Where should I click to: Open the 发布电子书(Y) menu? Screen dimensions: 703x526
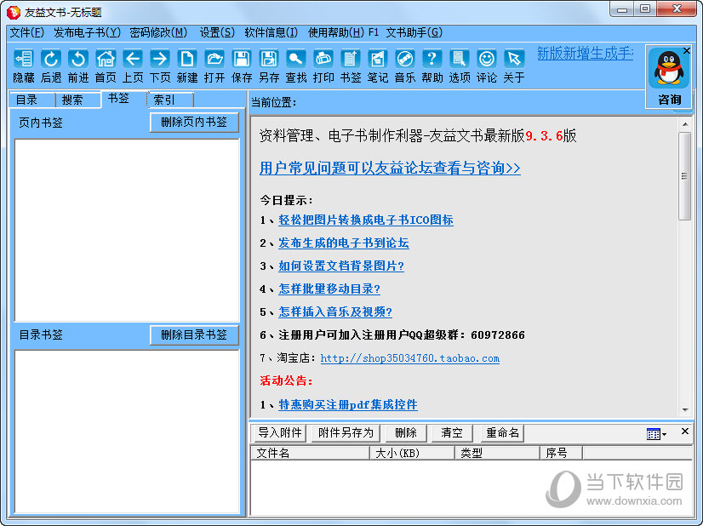click(x=87, y=32)
